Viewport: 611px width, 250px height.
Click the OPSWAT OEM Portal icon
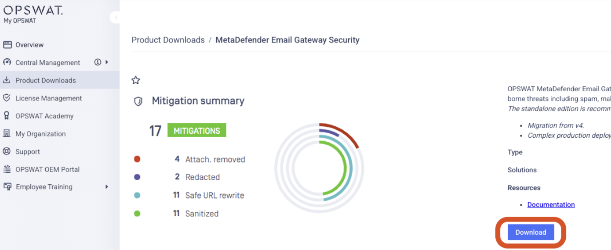tap(7, 169)
